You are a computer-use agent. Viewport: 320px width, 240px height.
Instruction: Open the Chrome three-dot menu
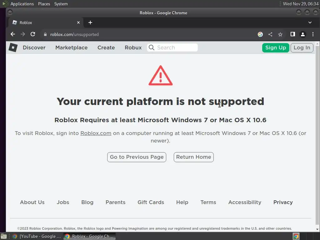(313, 34)
